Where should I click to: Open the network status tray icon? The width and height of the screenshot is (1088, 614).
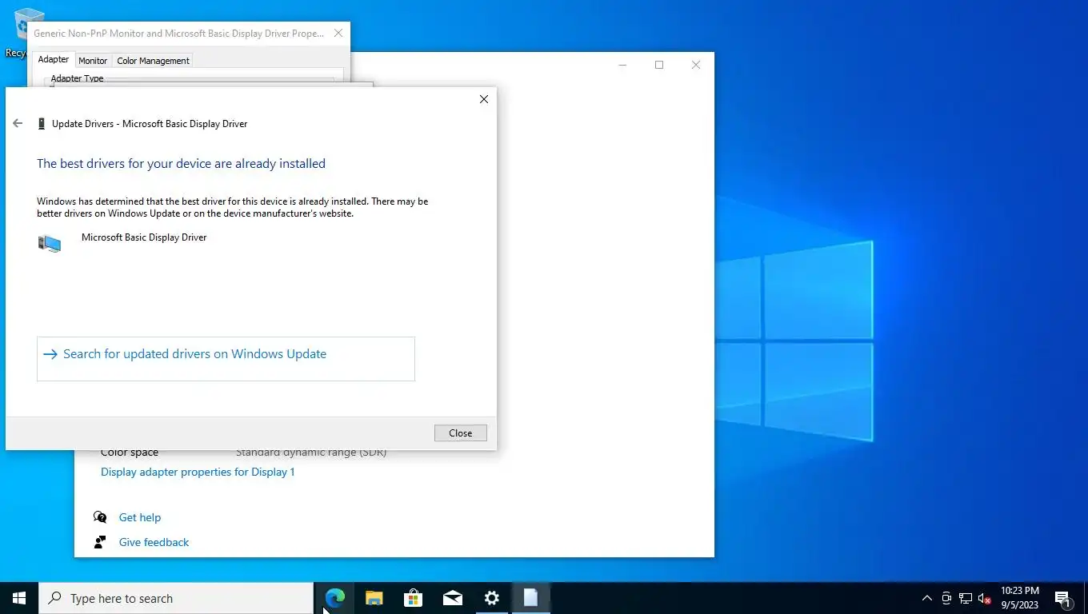pos(966,598)
